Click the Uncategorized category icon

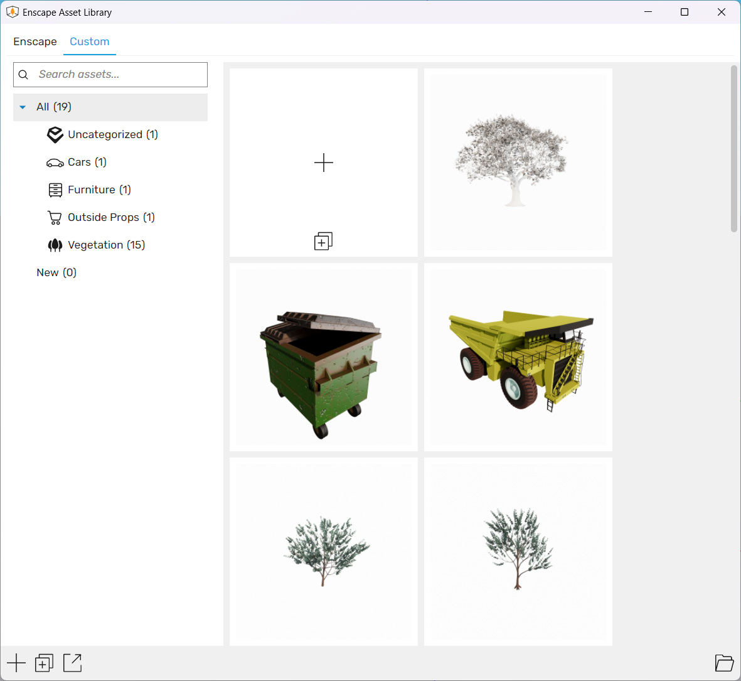click(55, 135)
